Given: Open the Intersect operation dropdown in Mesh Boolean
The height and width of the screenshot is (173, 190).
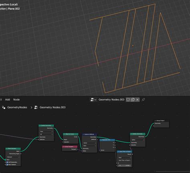Looking at the screenshot, I should pos(13,157).
